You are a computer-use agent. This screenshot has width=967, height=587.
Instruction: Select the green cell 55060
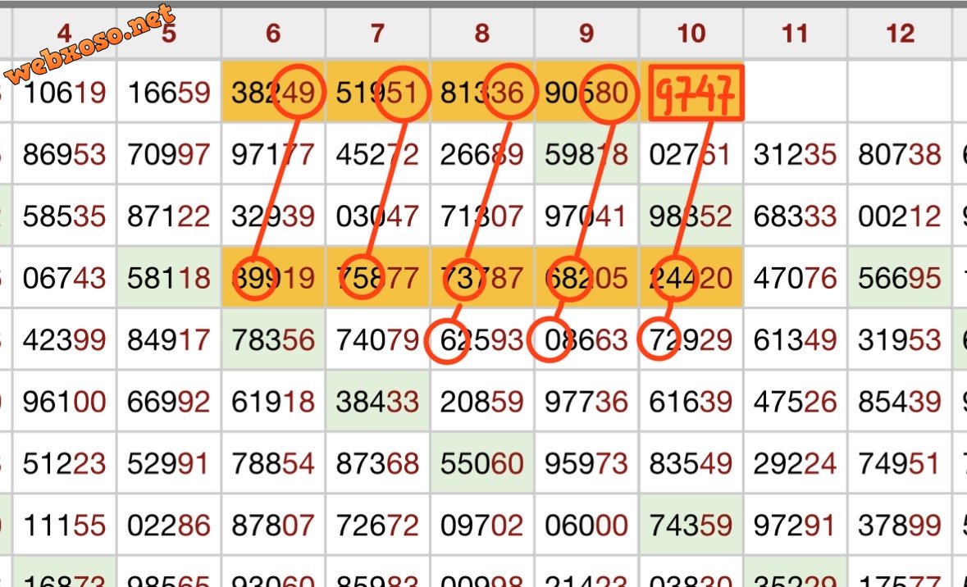pyautogui.click(x=482, y=464)
